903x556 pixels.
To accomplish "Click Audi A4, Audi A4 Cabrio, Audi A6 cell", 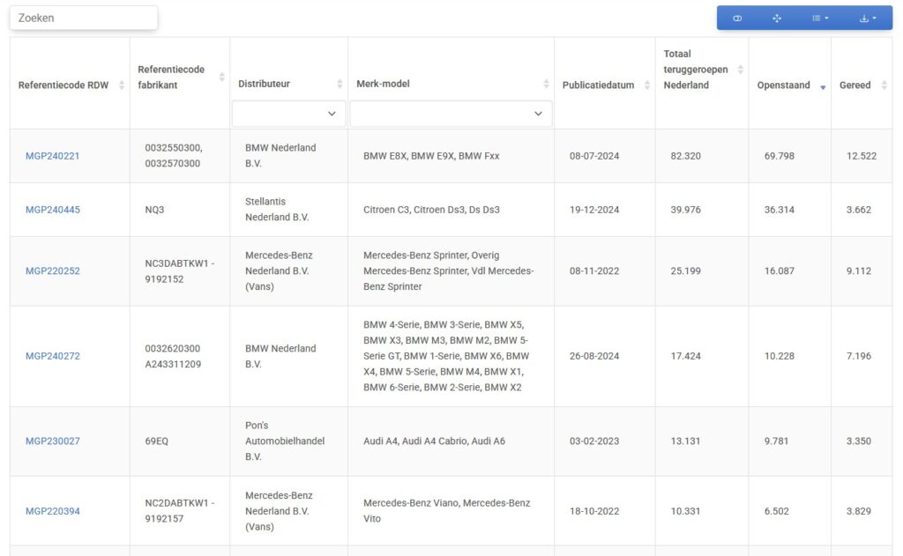I will (x=434, y=441).
